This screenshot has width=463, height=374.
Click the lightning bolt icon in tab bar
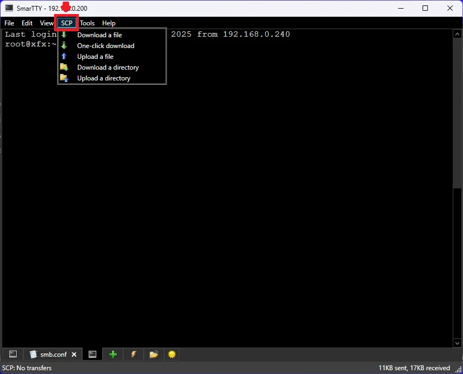pyautogui.click(x=133, y=355)
